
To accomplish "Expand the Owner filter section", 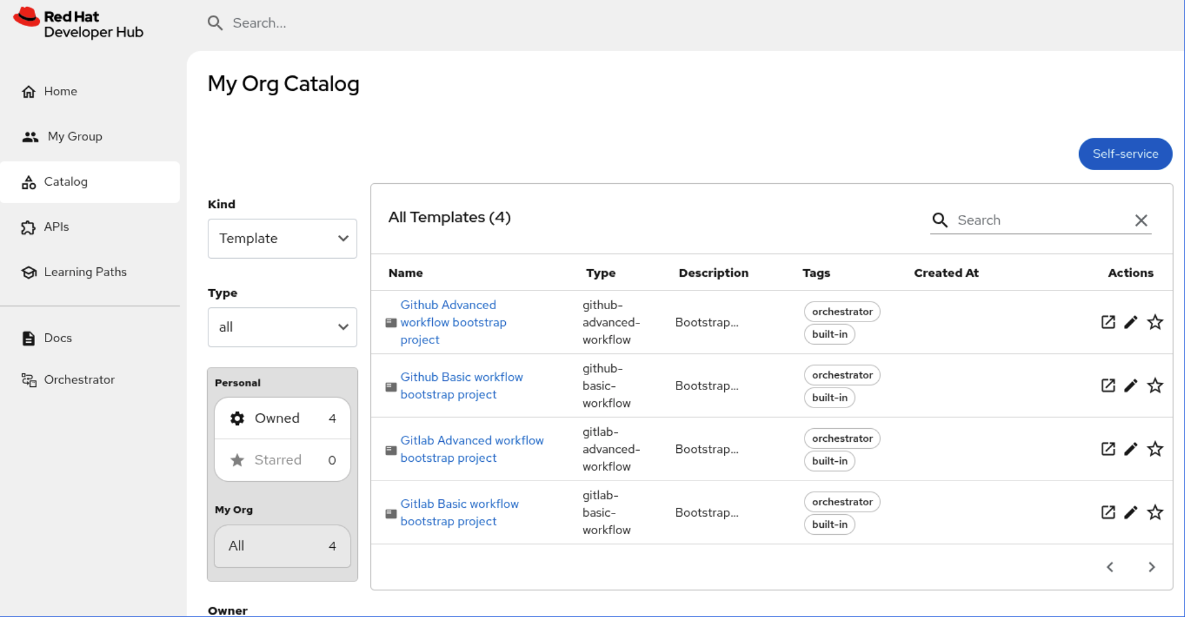I will [x=228, y=610].
